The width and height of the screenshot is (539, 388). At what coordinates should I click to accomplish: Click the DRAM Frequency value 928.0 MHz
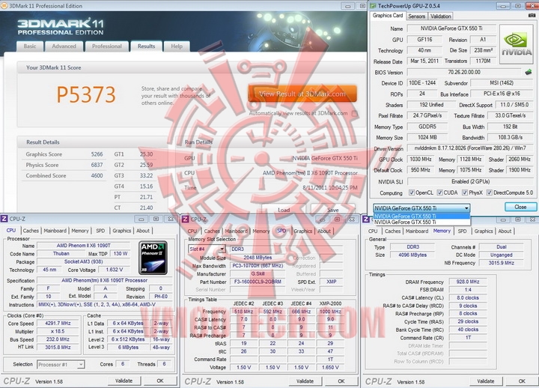(x=467, y=282)
